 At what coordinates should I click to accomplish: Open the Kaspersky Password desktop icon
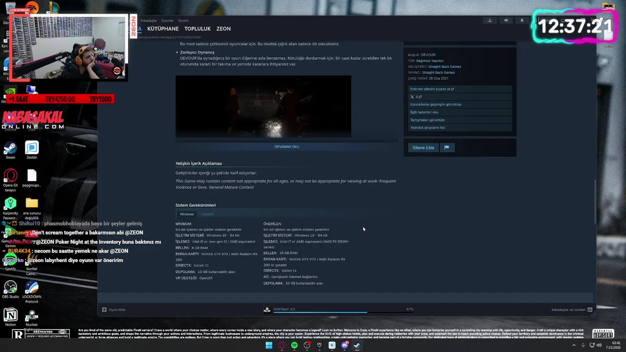click(10, 208)
